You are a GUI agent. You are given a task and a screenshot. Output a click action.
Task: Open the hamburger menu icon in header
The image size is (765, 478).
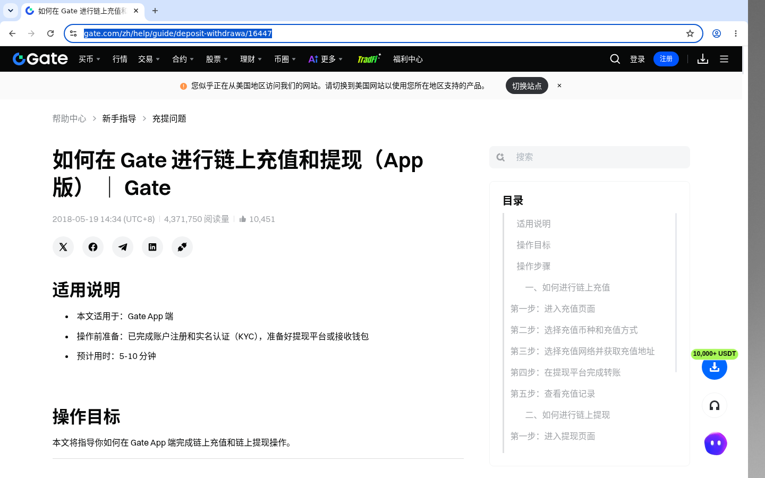click(x=724, y=59)
